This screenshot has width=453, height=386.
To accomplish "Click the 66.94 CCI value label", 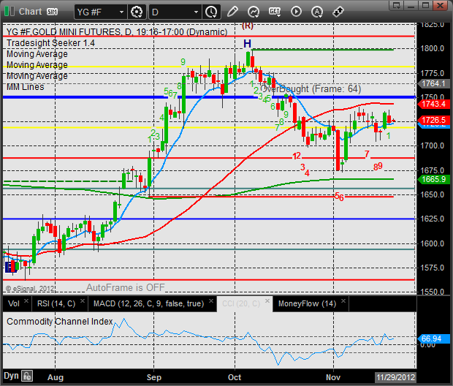I will click(434, 338).
